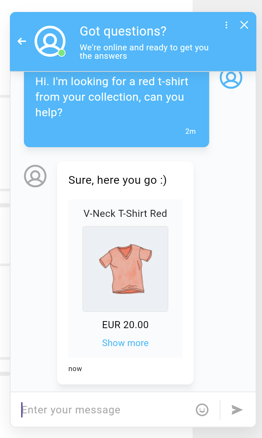
Task: Click the blue customer message bubble
Action: (116, 106)
